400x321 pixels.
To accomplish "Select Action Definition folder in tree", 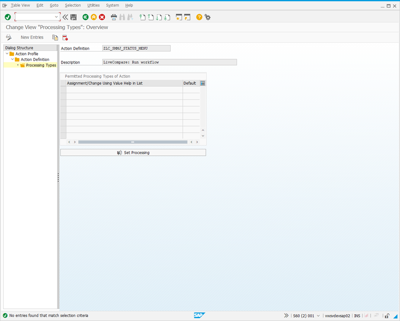I will 35,60.
